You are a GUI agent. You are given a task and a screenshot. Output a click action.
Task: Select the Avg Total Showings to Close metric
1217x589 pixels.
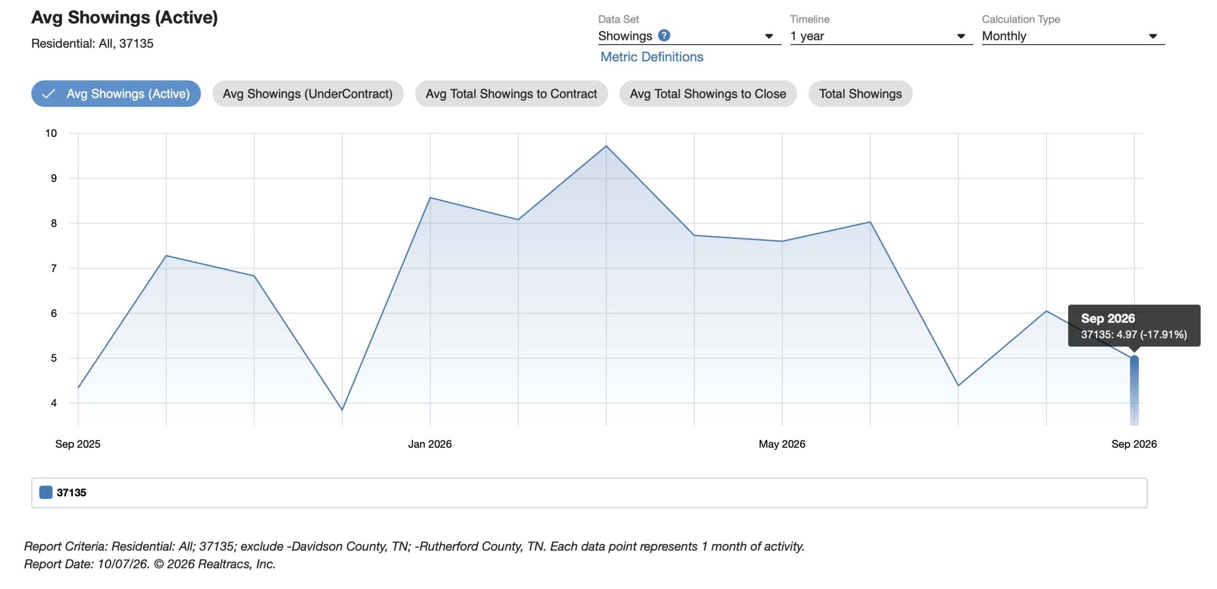[708, 94]
